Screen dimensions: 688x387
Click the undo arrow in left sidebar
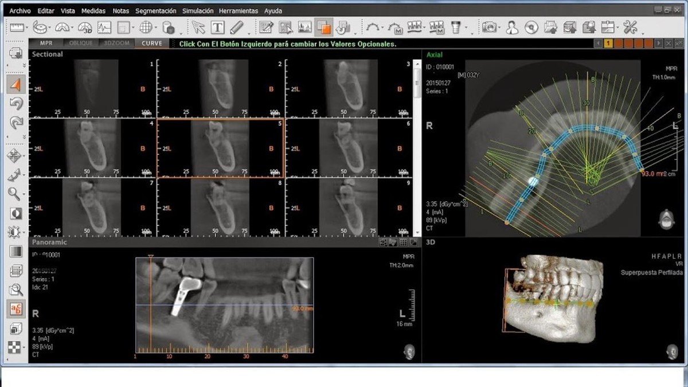tap(15, 104)
